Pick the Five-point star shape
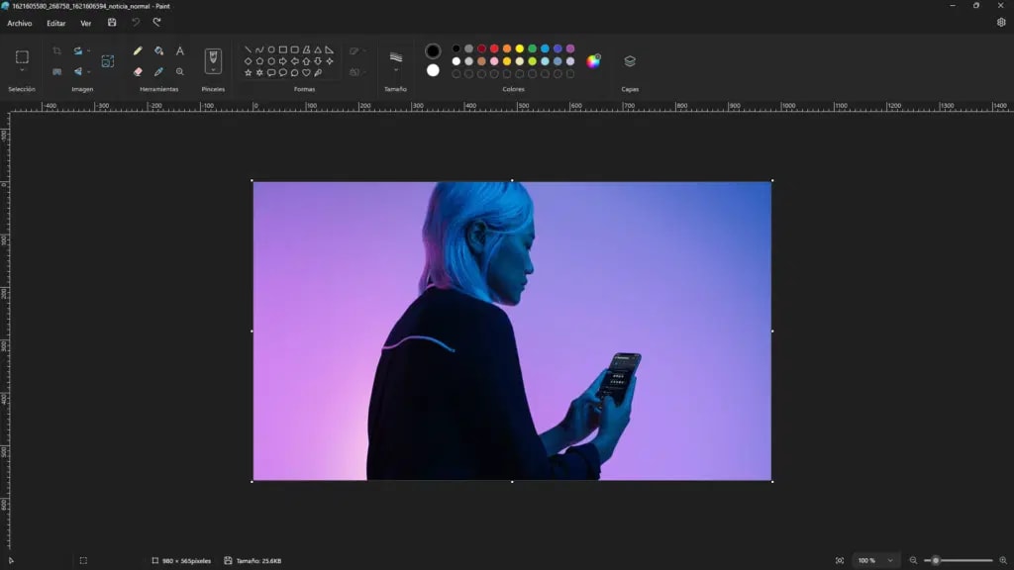Image resolution: width=1014 pixels, height=570 pixels. pyautogui.click(x=248, y=73)
